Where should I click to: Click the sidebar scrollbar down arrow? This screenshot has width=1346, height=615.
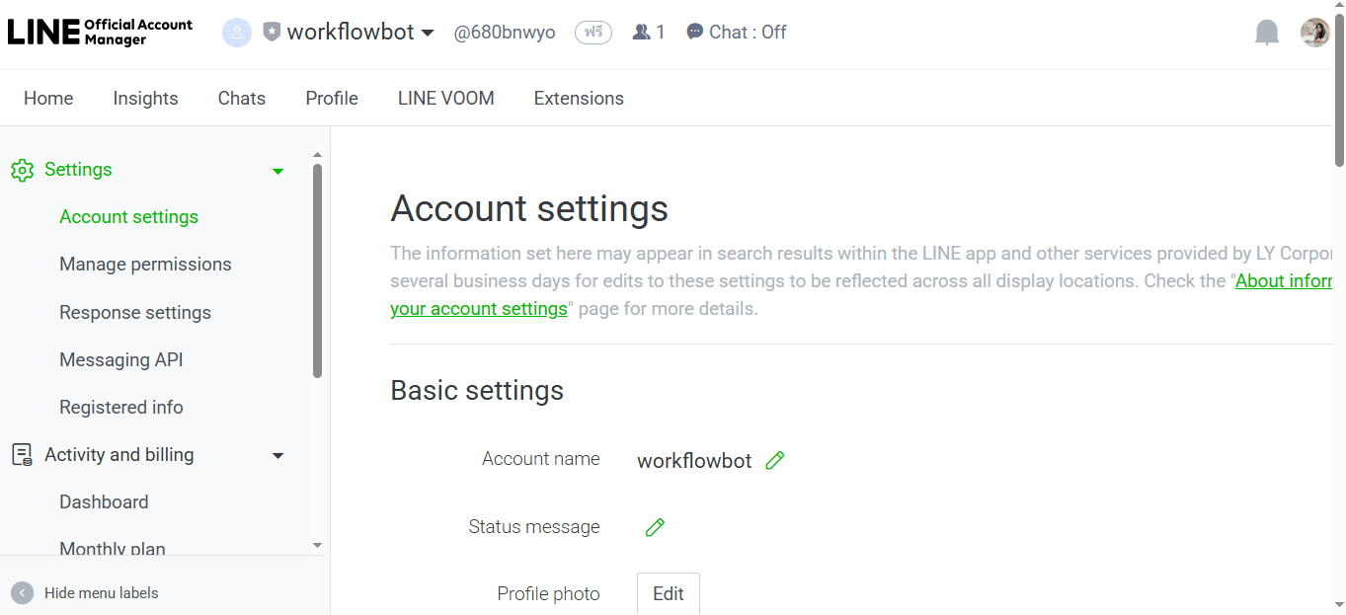[317, 545]
